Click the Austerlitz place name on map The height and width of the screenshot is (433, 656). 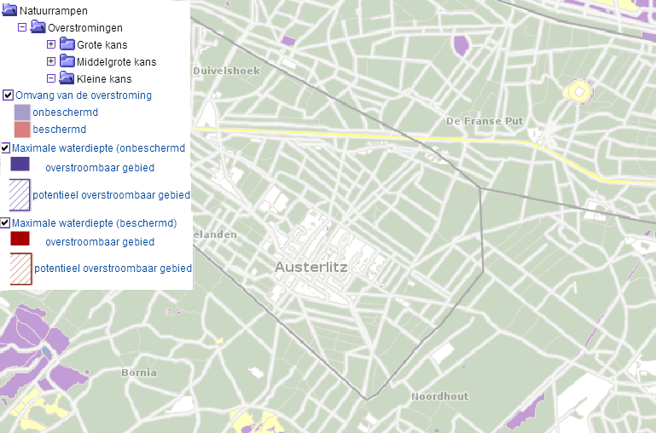311,267
